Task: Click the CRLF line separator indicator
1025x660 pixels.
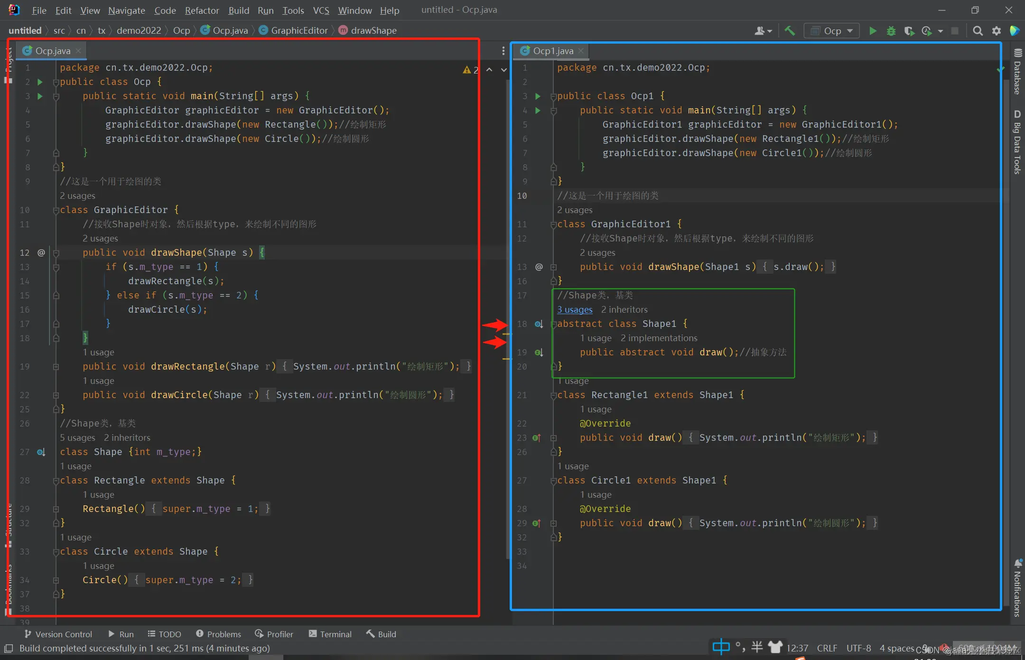Action: pos(827,648)
